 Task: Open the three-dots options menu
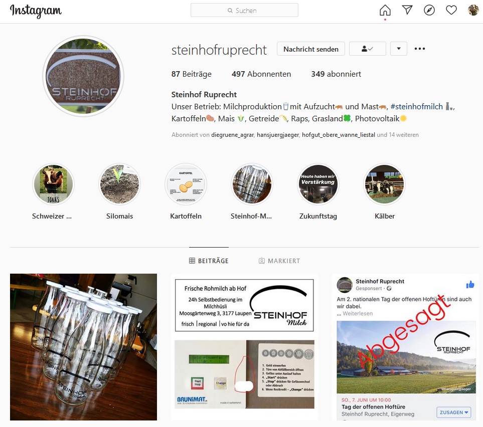(419, 49)
